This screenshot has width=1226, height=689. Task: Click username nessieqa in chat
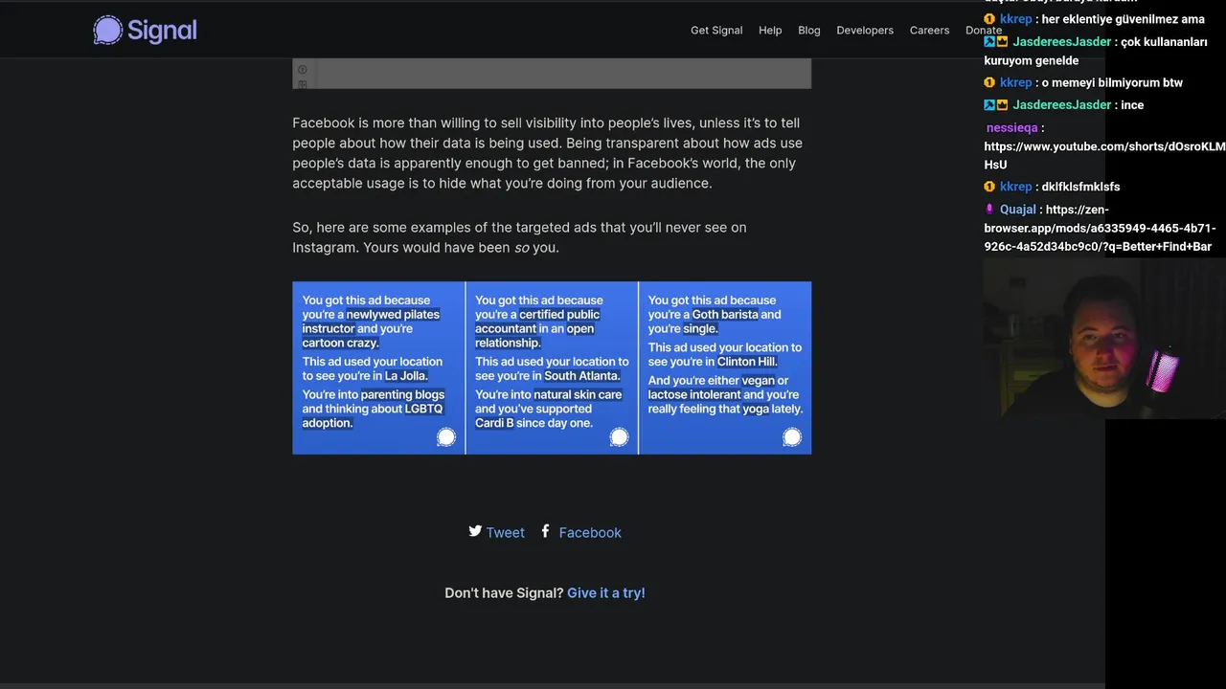click(1011, 127)
